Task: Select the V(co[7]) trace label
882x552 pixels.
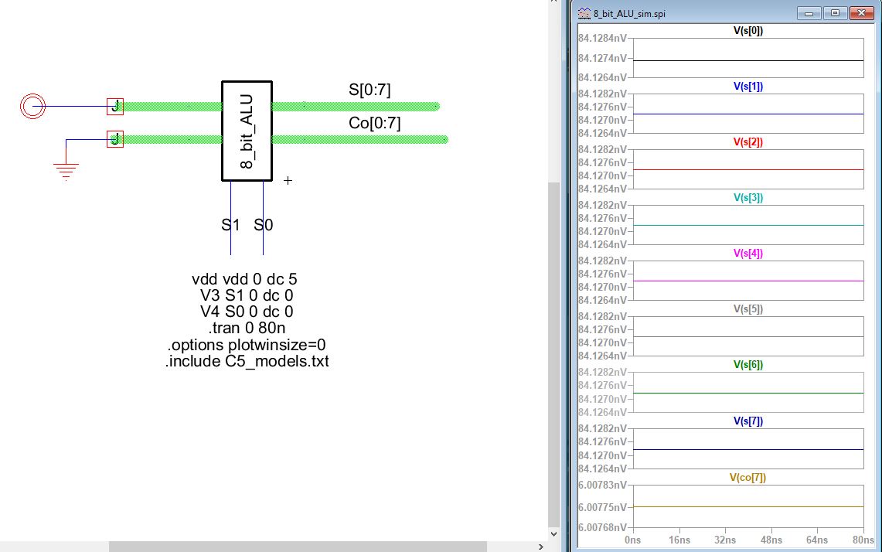Action: click(x=747, y=477)
